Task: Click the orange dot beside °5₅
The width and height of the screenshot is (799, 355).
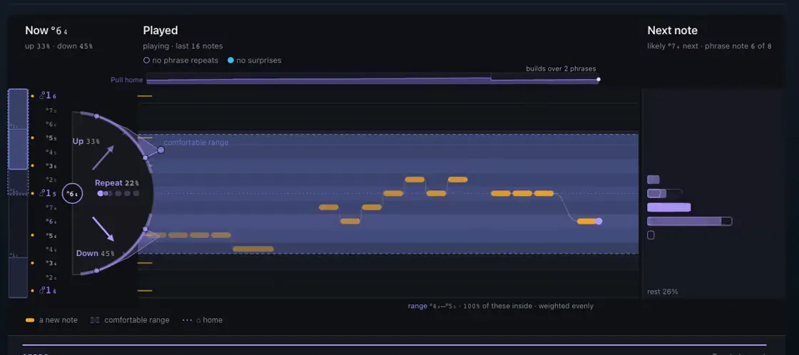Action: 33,138
